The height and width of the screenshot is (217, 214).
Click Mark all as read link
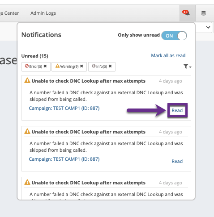168,55
